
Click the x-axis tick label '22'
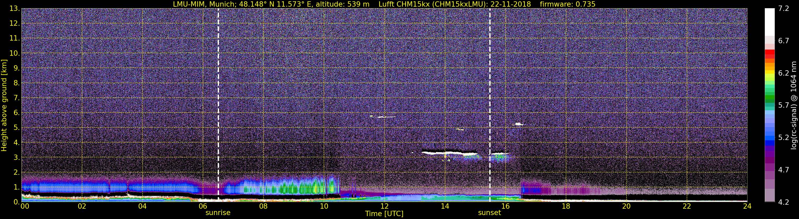(x=687, y=206)
